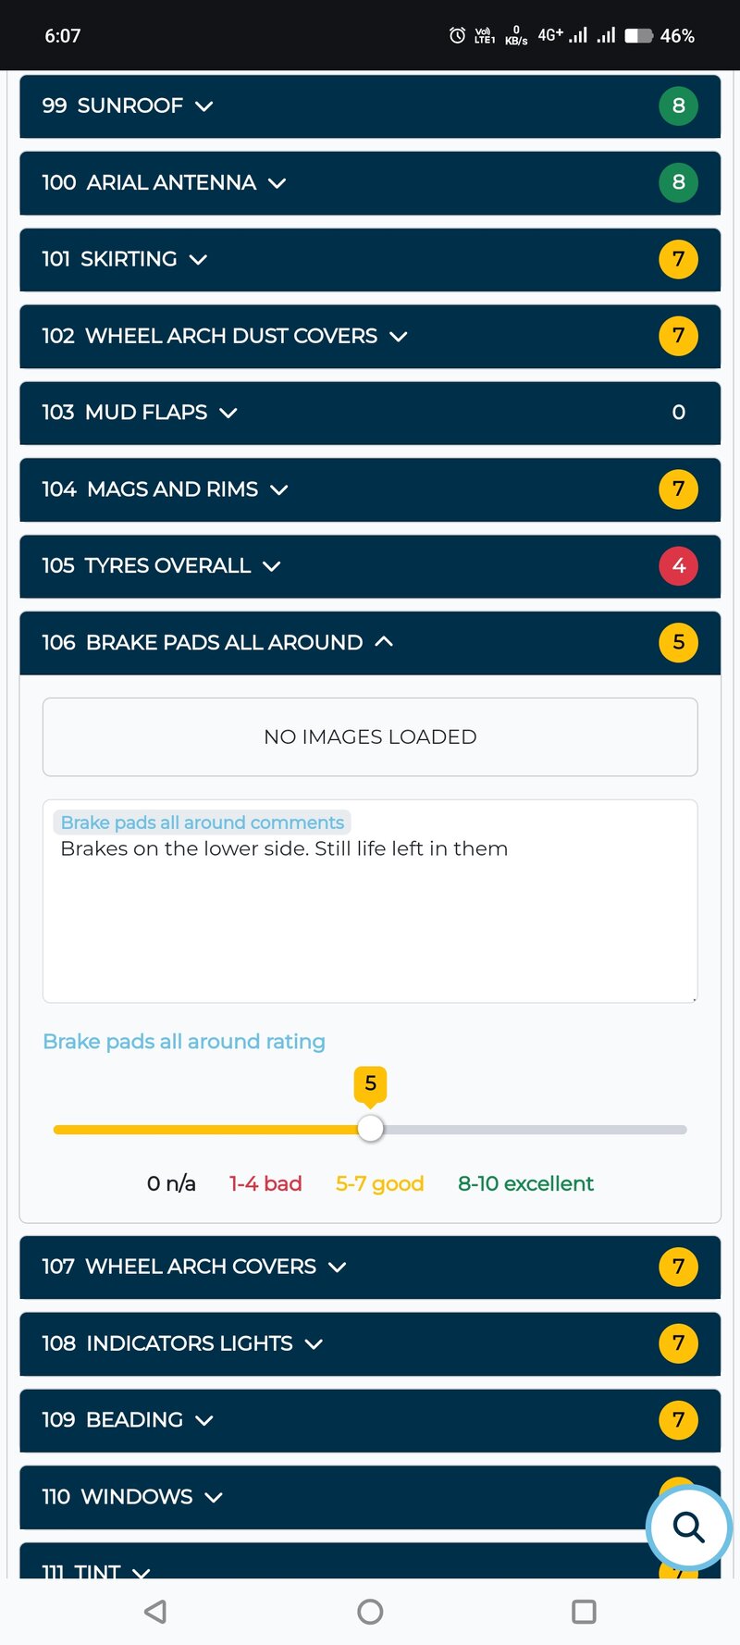Viewport: 740px width, 1645px height.
Task: Tap the Android home circle icon
Action: 370,1612
